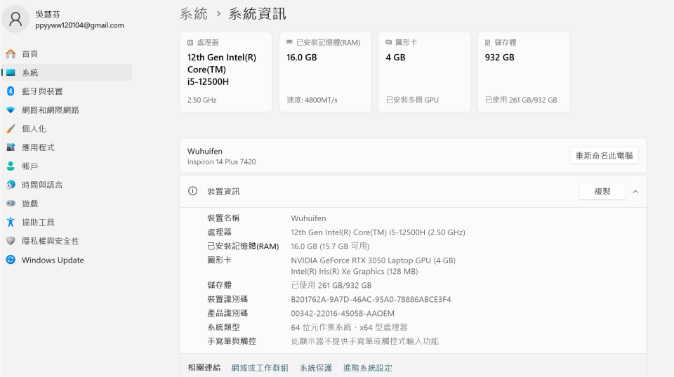
Task: Open the person icon for 帳戶
Action: click(x=11, y=166)
